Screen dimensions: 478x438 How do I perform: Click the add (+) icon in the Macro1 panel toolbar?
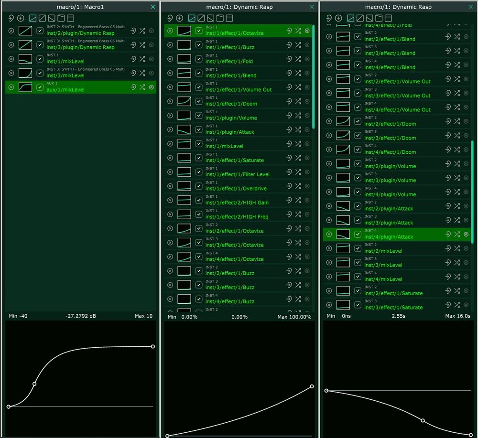click(21, 18)
